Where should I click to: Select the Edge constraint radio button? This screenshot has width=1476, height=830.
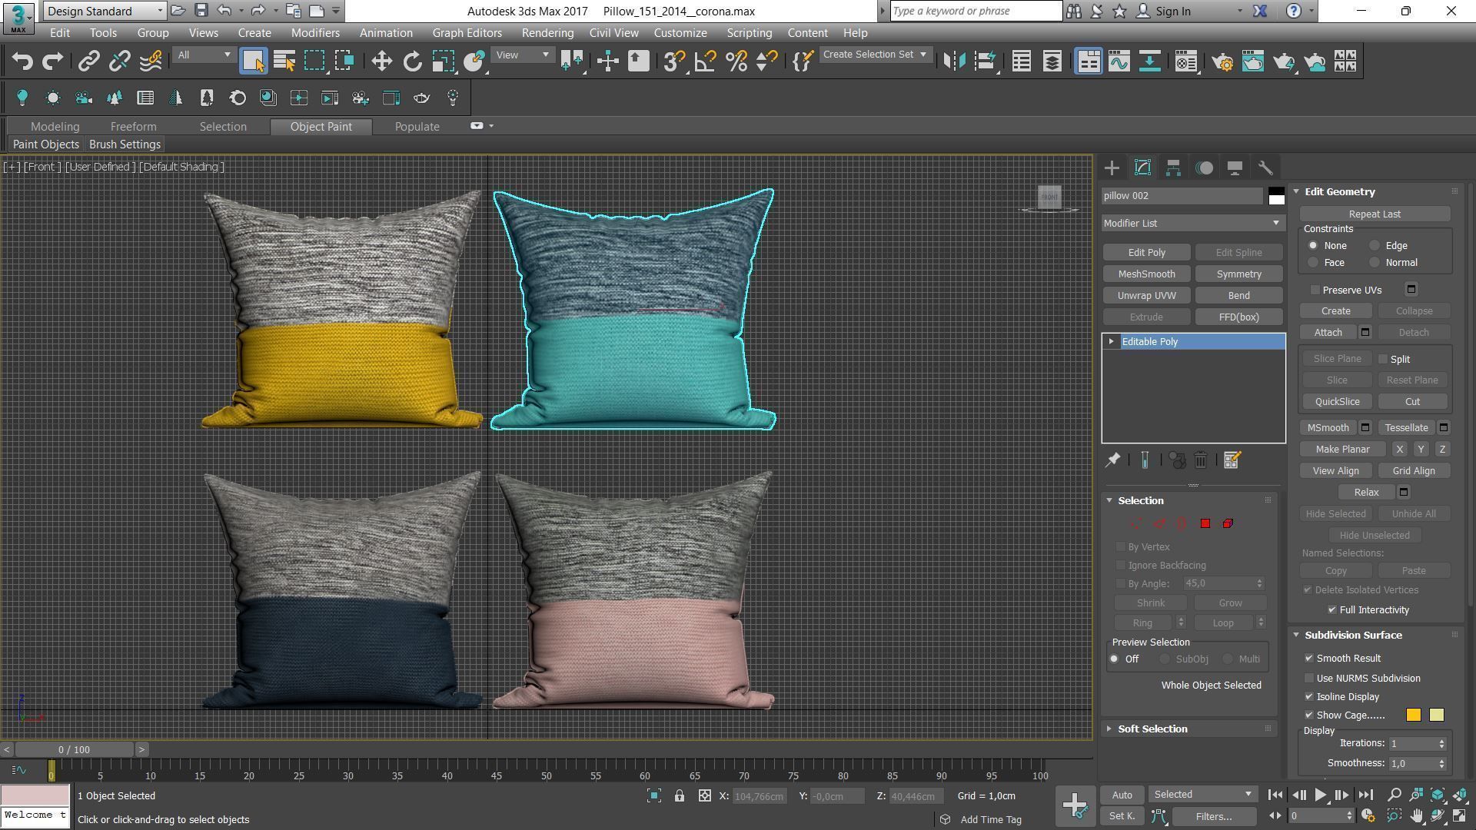(1375, 246)
